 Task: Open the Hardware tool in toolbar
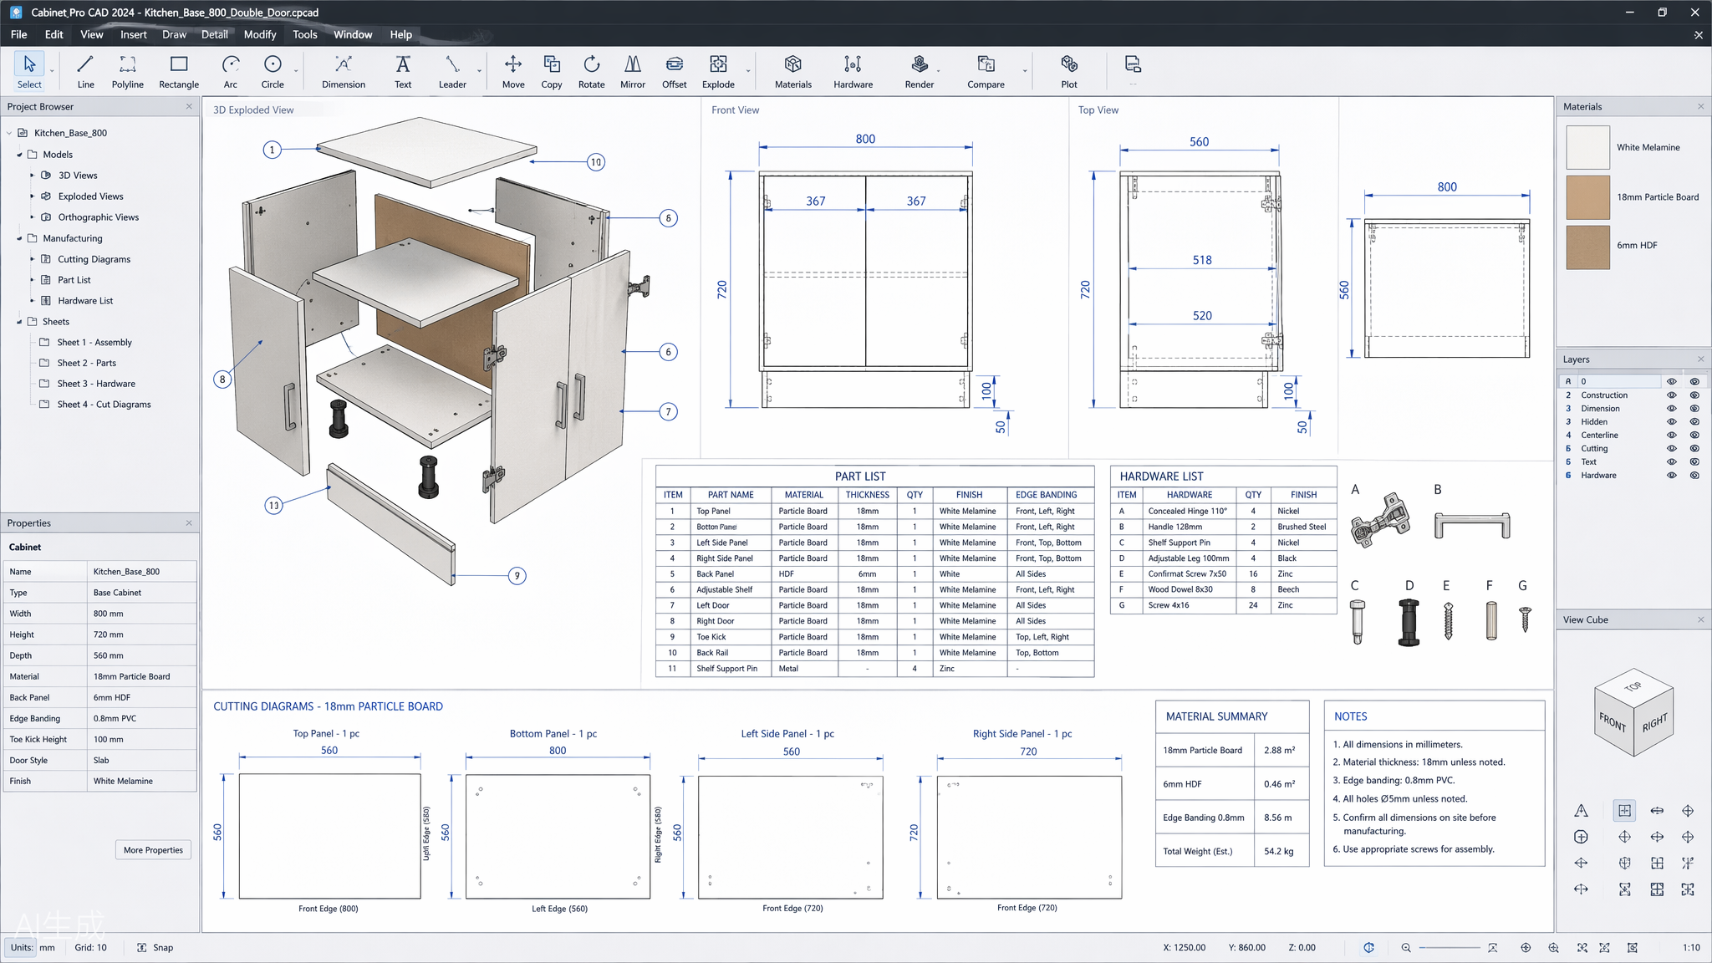(853, 71)
